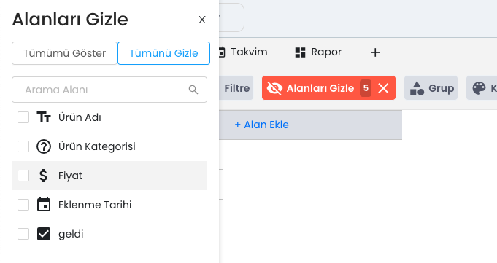Click the dollar sign icon for Fiyat
This screenshot has width=497, height=263.
coord(44,176)
